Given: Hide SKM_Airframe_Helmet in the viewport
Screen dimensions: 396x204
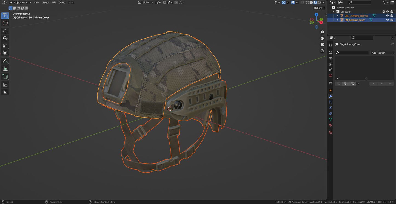Looking at the screenshot, I should click(388, 16).
